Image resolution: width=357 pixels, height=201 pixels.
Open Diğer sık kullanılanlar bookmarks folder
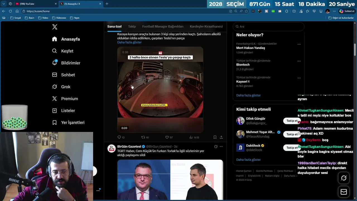[341, 18]
